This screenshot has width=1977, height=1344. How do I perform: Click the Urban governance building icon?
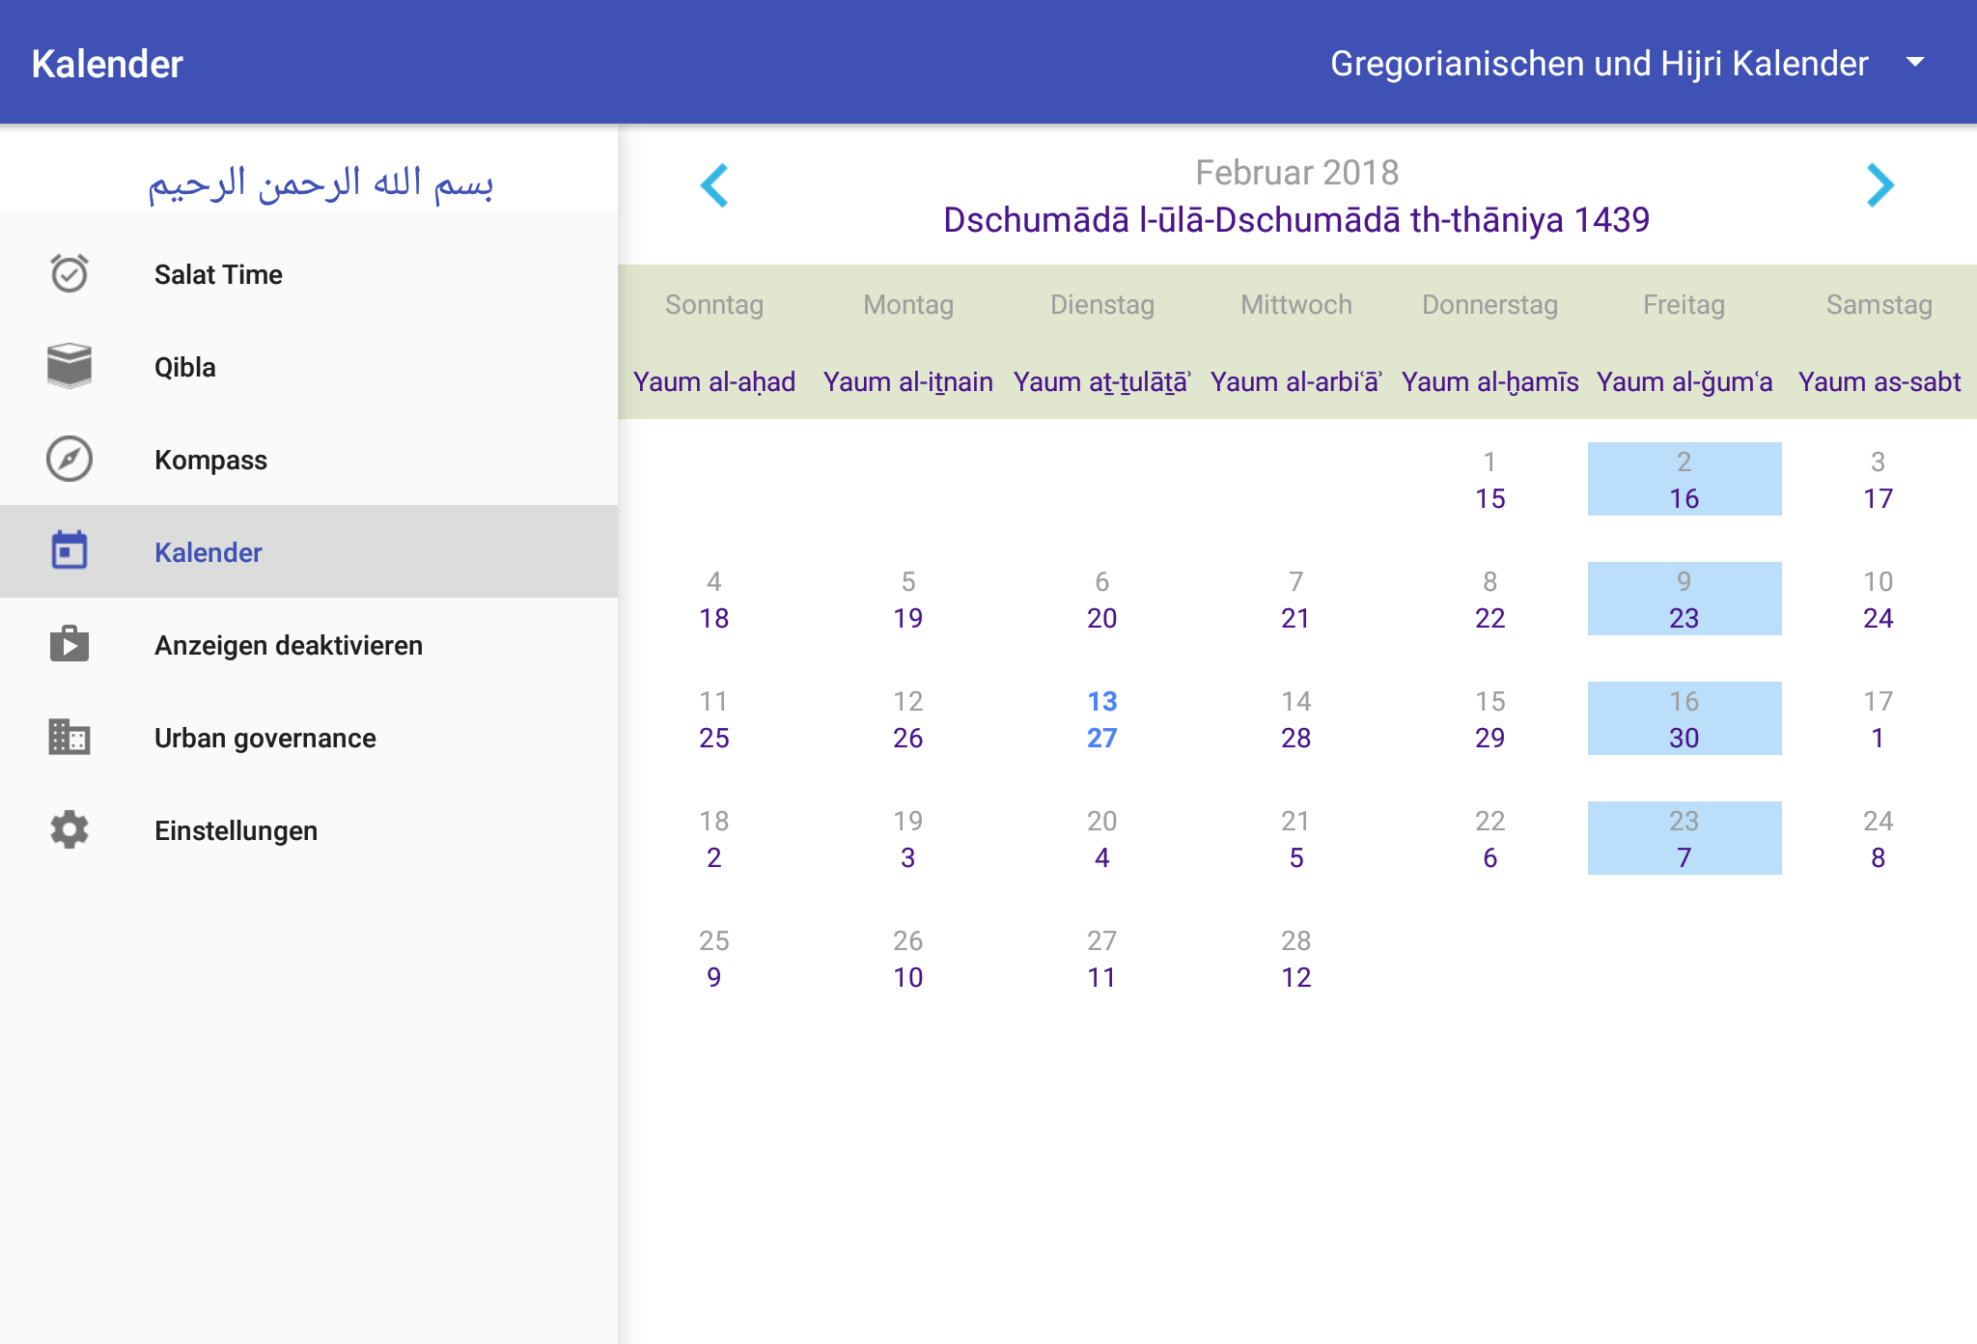[70, 737]
